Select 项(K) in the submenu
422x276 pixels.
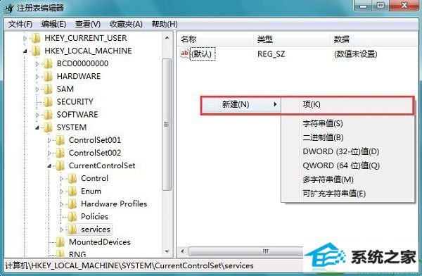[x=312, y=105]
